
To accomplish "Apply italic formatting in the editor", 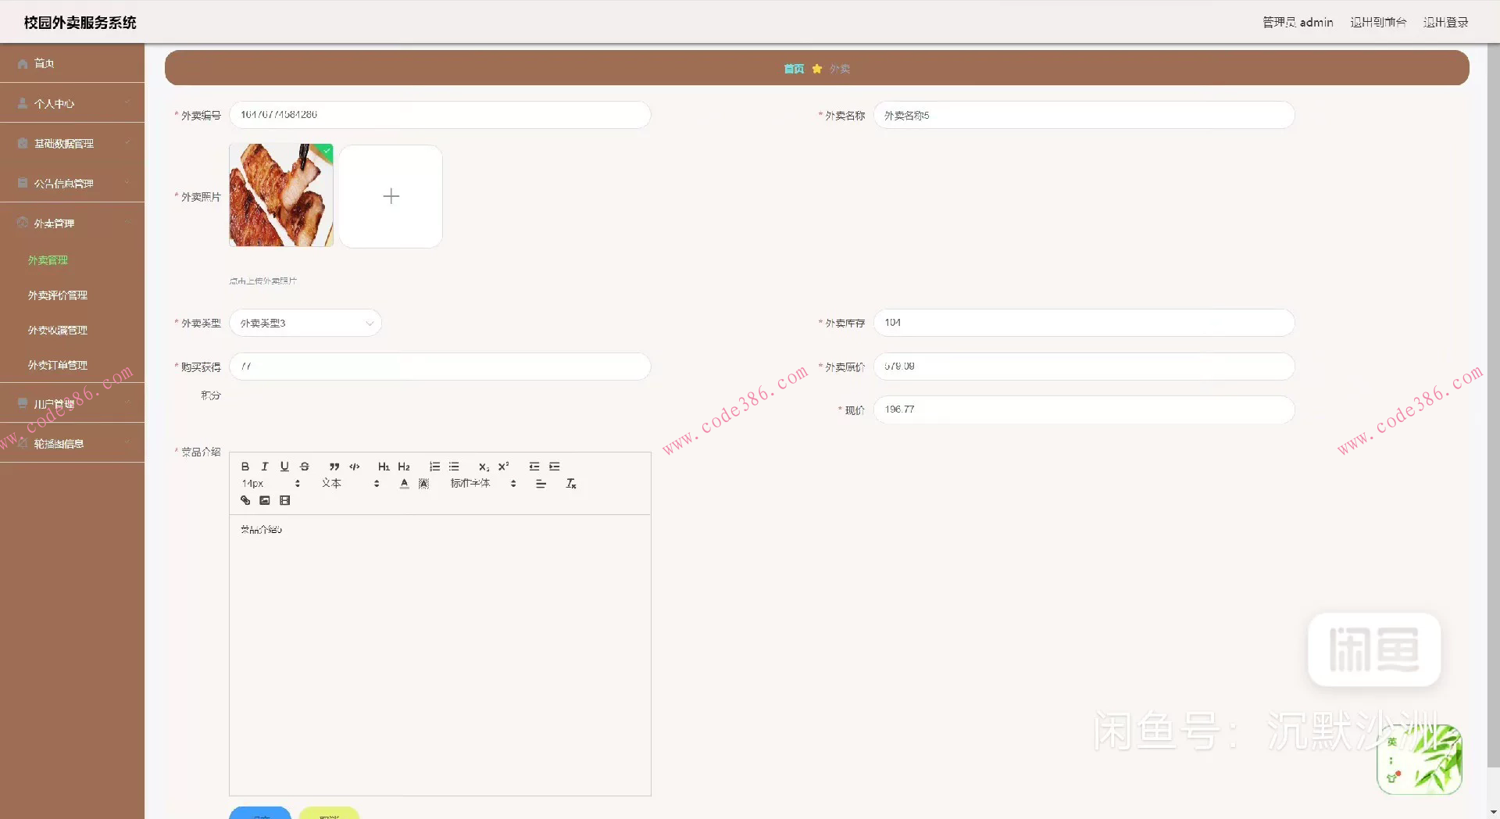I will click(x=265, y=467).
